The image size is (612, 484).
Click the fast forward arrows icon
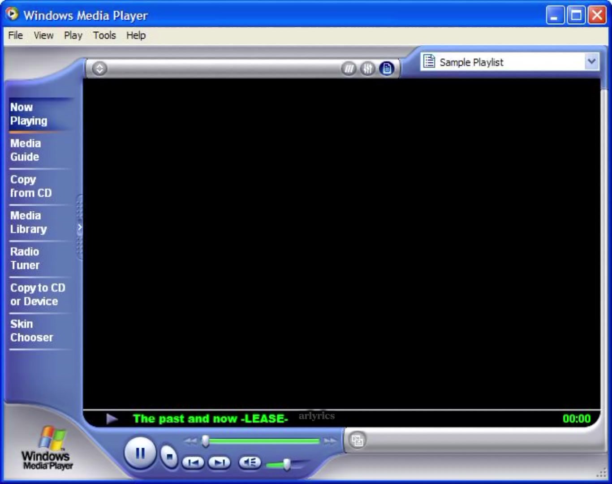(x=330, y=441)
